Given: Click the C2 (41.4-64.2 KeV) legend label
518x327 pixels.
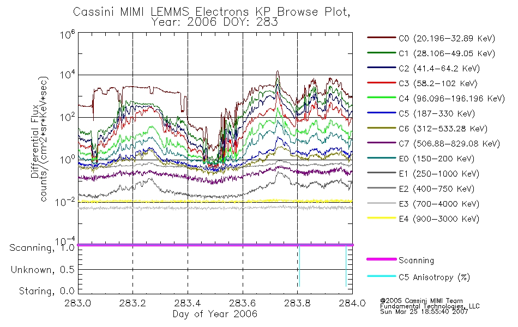Looking at the screenshot, I should point(439,69).
